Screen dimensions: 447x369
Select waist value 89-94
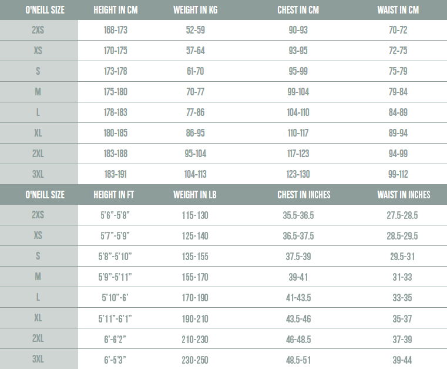pyautogui.click(x=398, y=133)
